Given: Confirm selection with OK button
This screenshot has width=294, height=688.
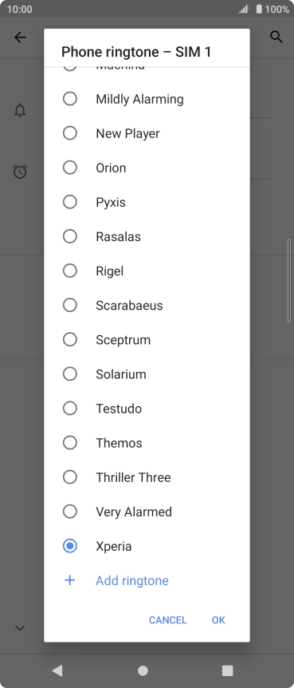Looking at the screenshot, I should (x=218, y=620).
